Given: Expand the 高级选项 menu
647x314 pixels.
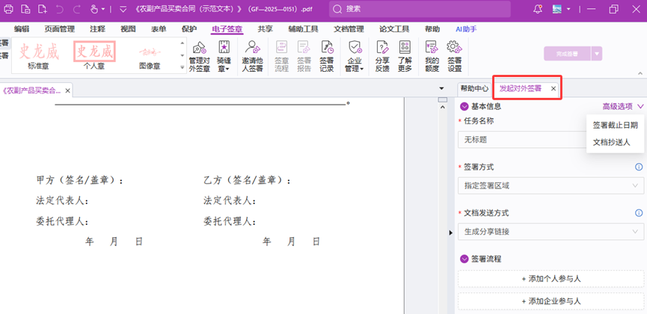Looking at the screenshot, I should [622, 107].
